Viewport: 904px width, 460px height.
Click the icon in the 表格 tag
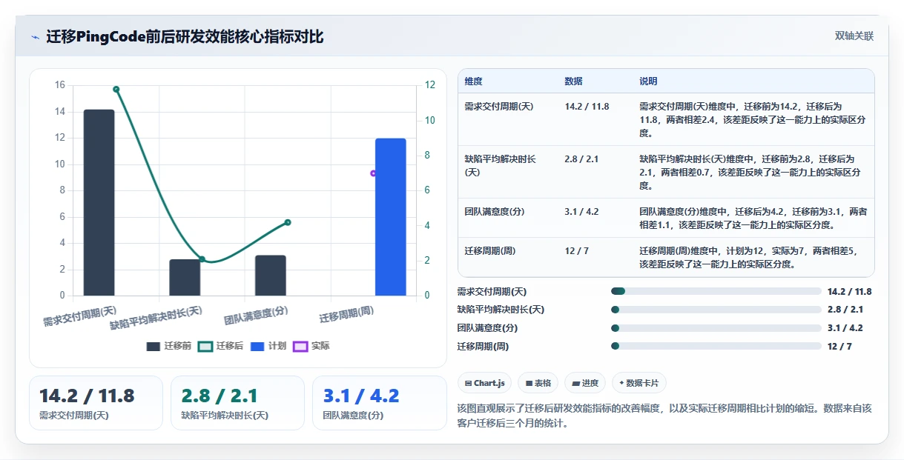coord(529,384)
